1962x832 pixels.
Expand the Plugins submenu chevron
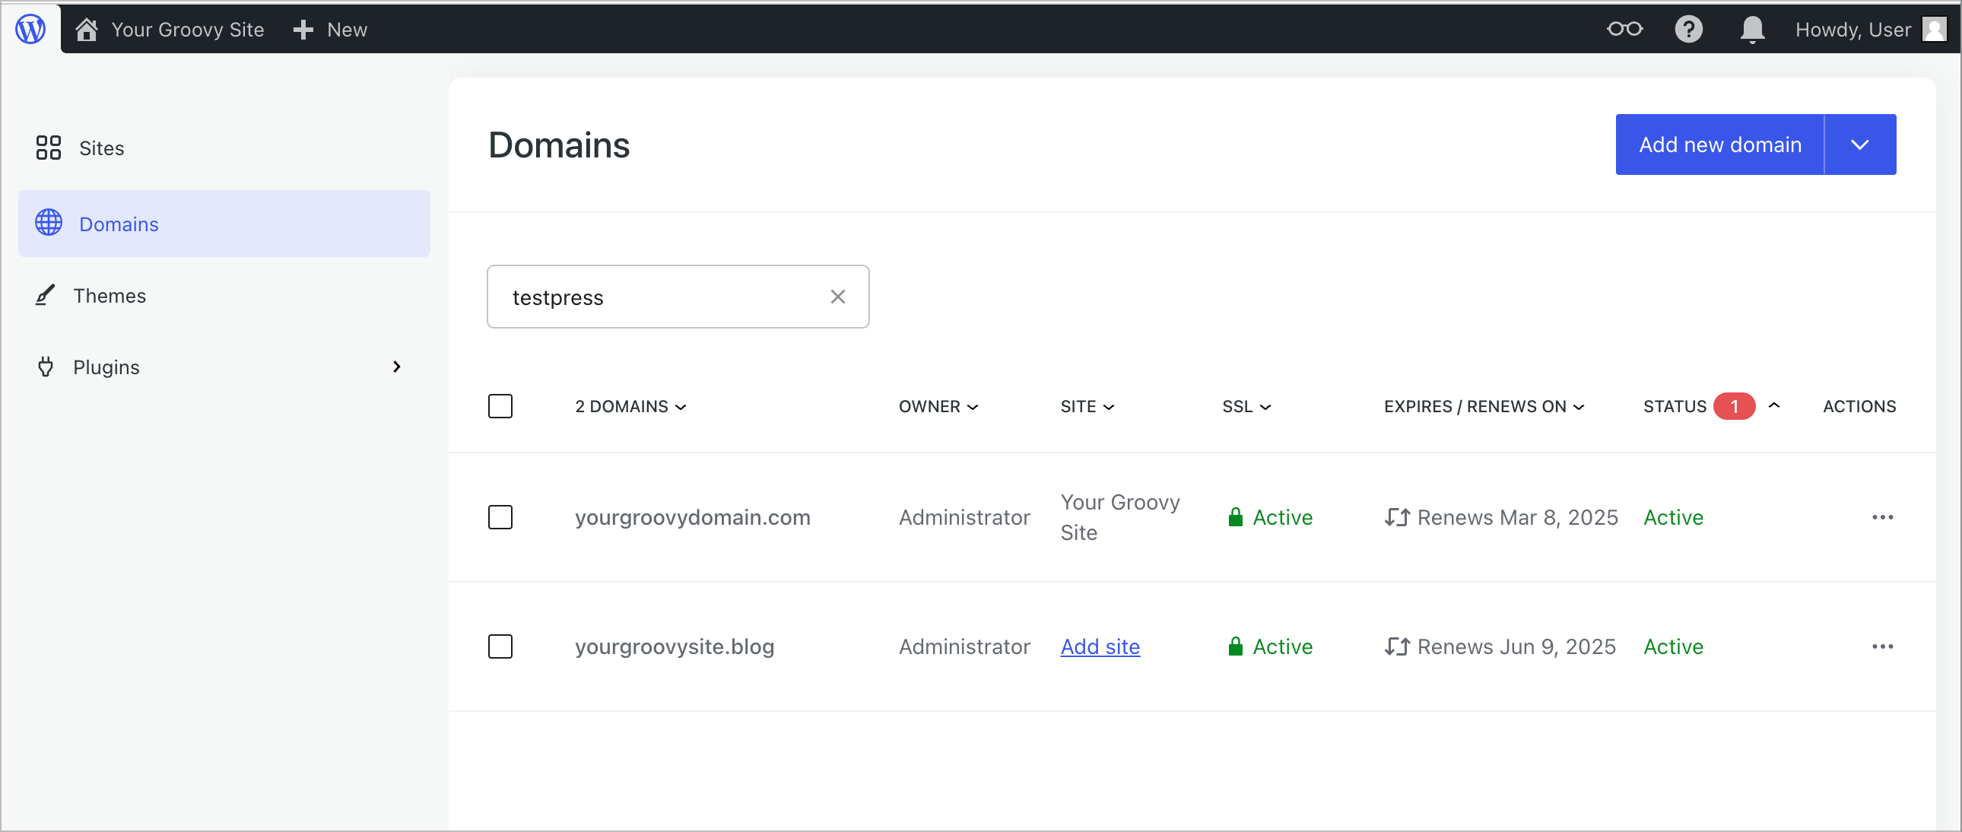coord(396,367)
